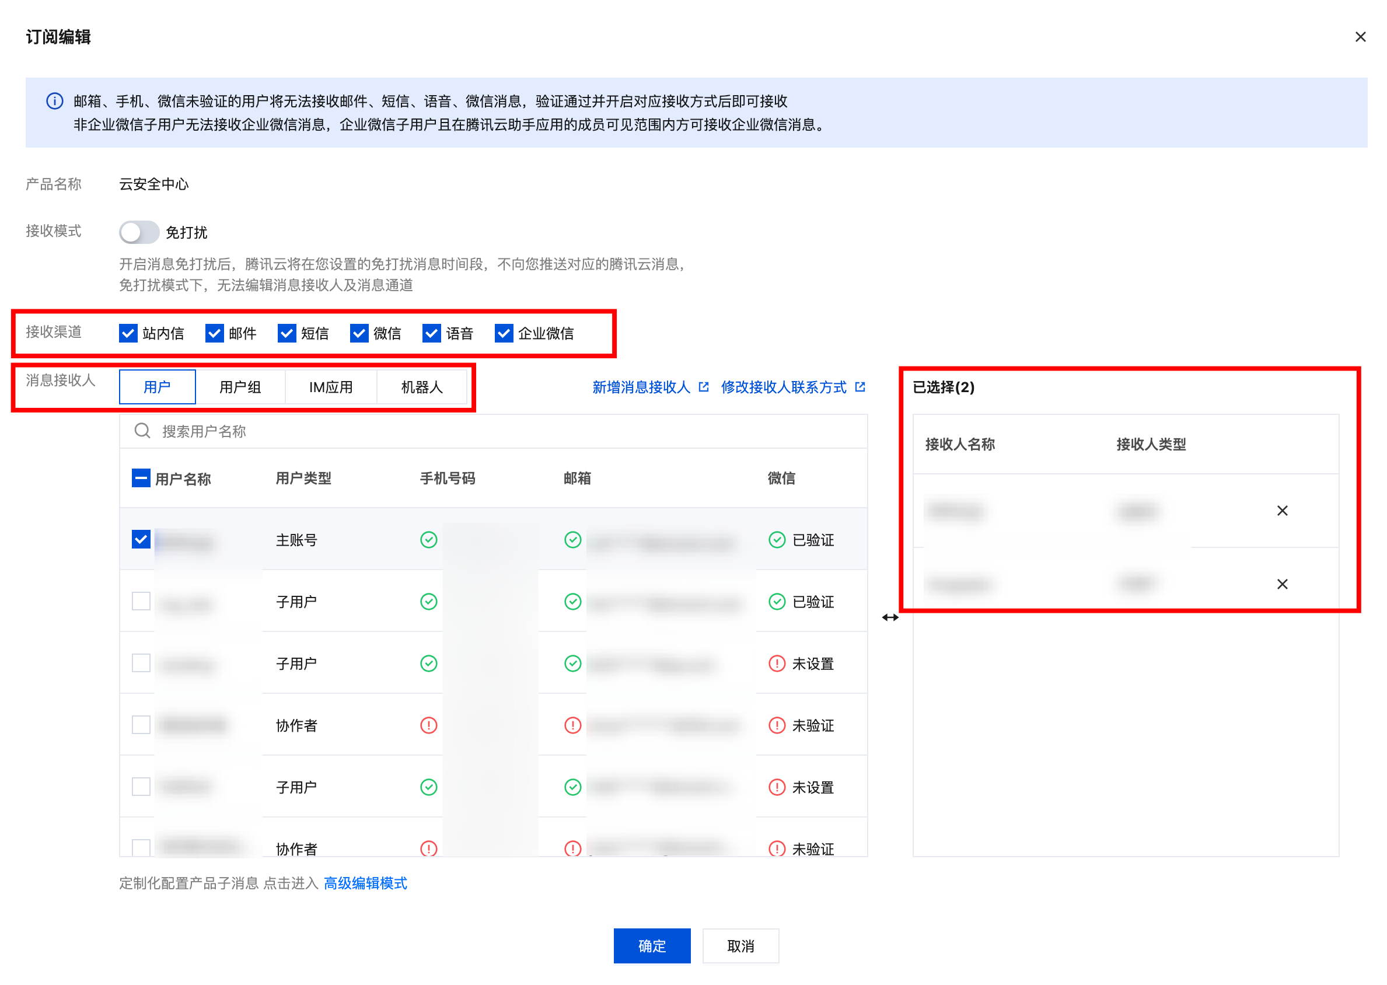Click the search magnifier icon
Viewport: 1387px width, 985px height.
(142, 431)
